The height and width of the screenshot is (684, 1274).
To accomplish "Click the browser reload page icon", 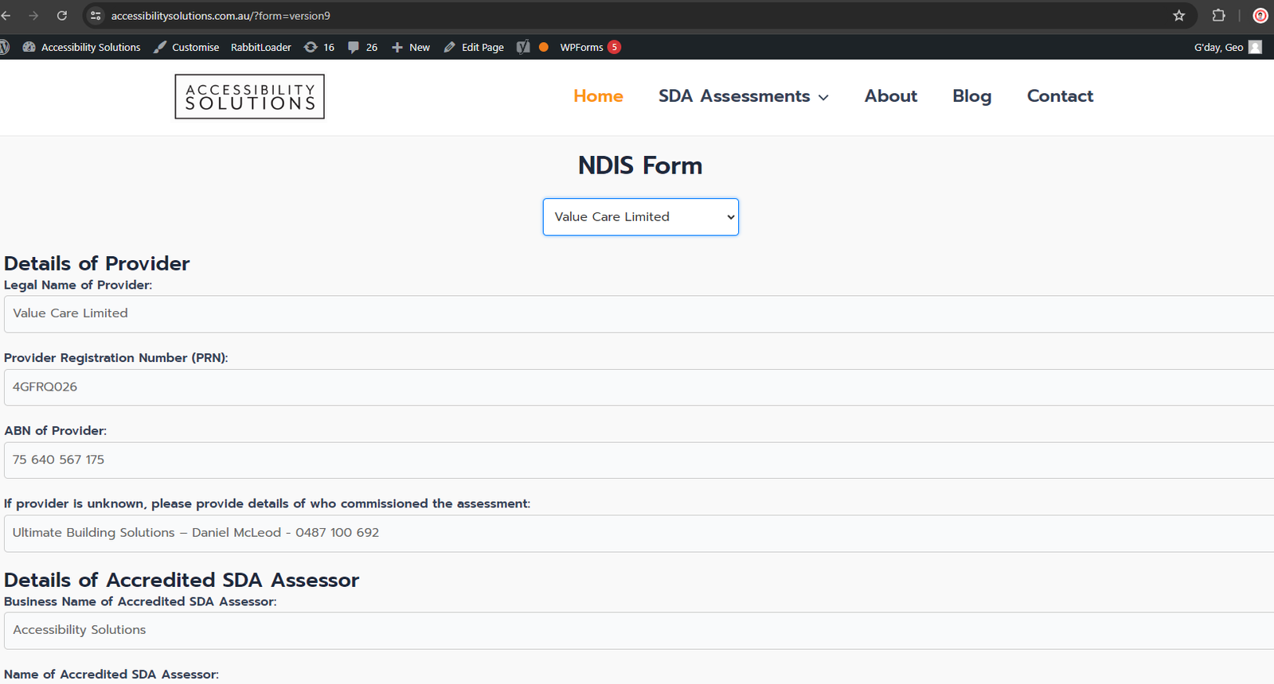I will [x=62, y=16].
